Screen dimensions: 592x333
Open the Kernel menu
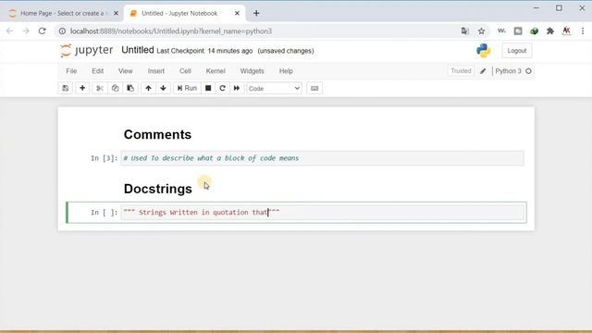216,71
